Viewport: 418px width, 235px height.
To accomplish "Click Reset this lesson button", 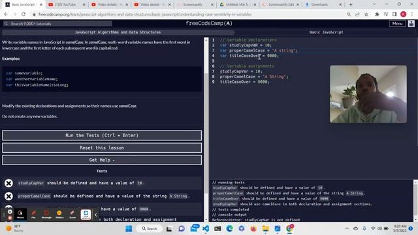I will tap(102, 148).
